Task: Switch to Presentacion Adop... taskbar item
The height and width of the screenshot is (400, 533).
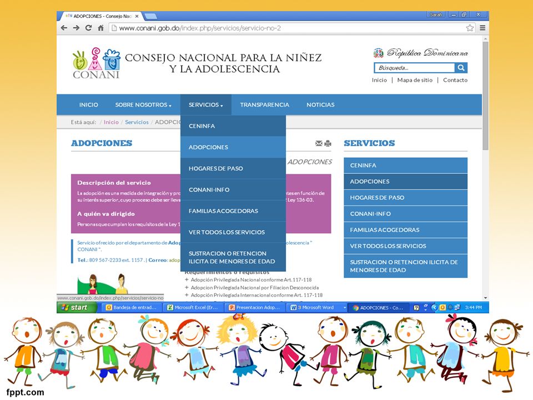Action: (255, 308)
